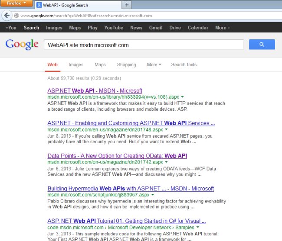This screenshot has width=282, height=241.
Task: Switch to the Maps results tab
Action: [100, 64]
